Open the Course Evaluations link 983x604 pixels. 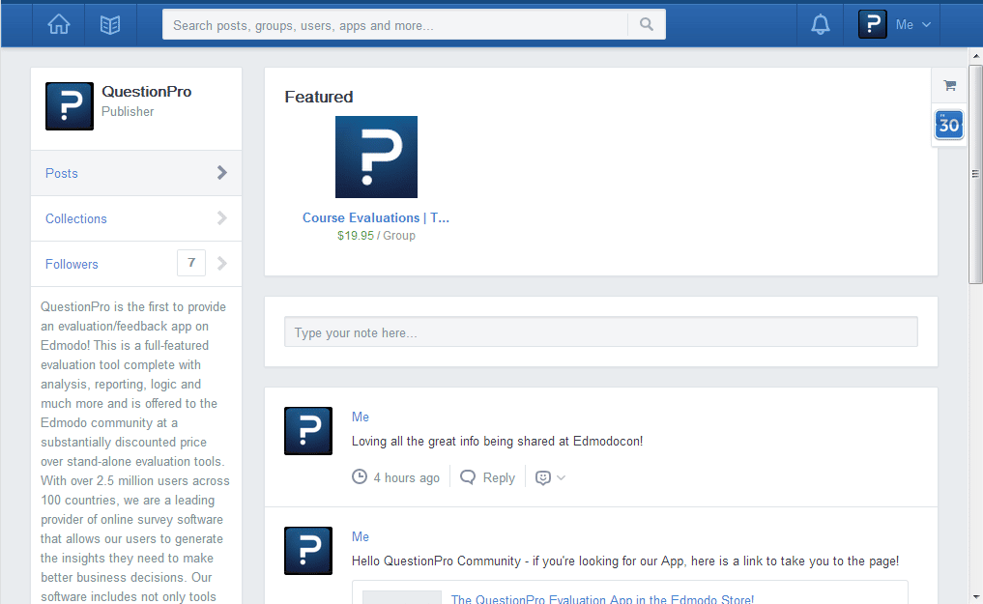click(376, 217)
